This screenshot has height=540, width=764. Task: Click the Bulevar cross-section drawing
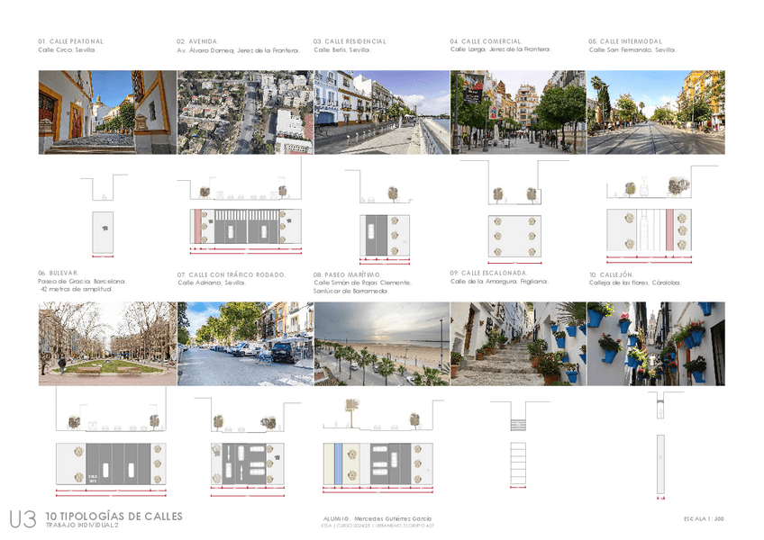[111, 409]
